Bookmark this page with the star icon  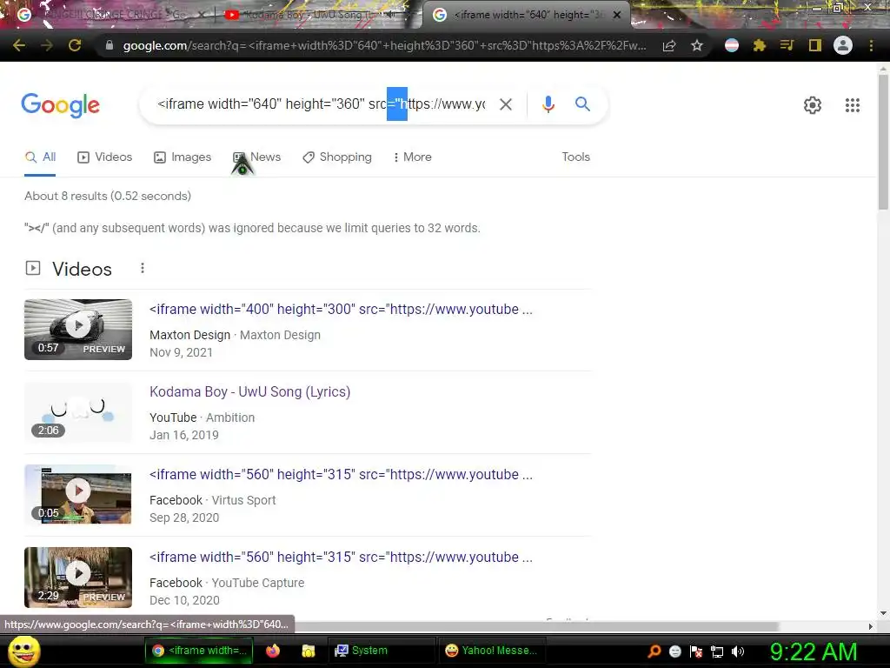[x=697, y=45]
